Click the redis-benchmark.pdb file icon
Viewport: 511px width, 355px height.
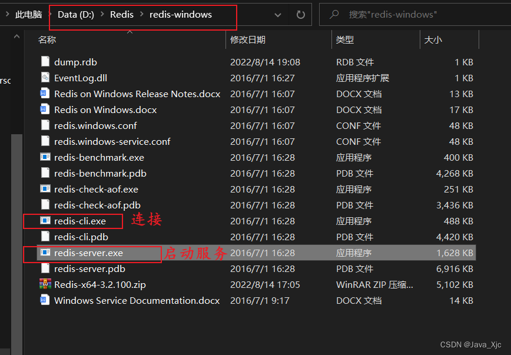tap(45, 173)
